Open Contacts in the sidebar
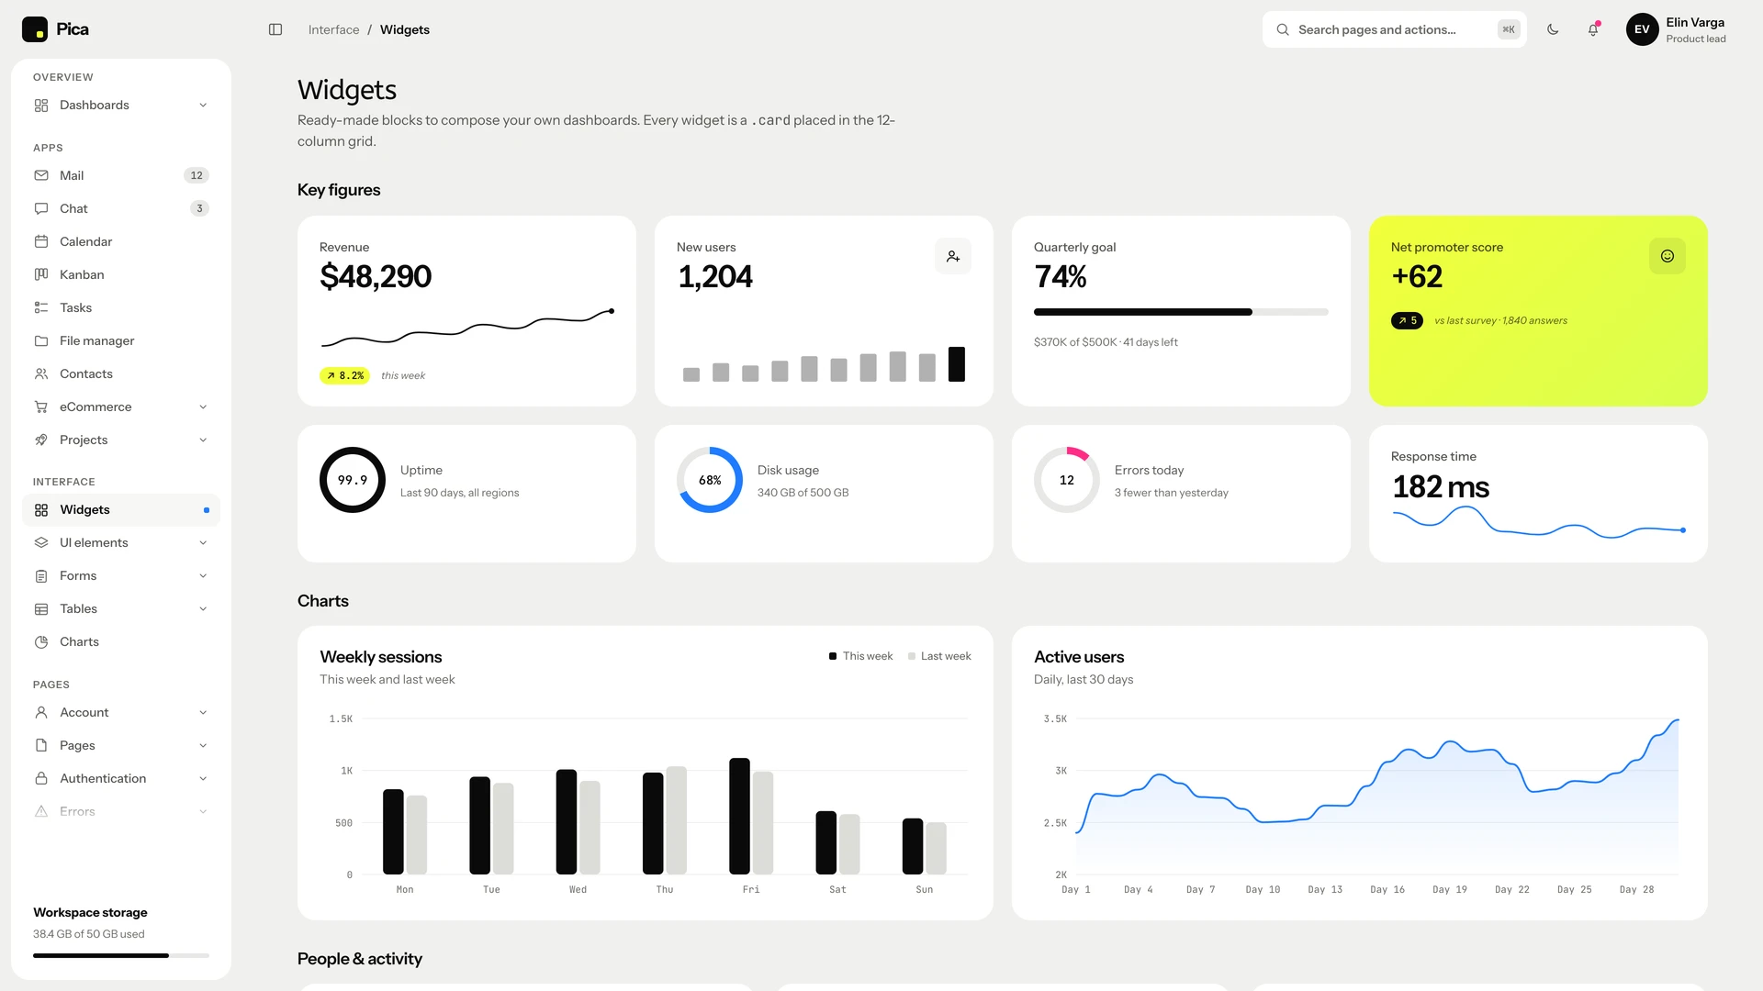 (121, 373)
